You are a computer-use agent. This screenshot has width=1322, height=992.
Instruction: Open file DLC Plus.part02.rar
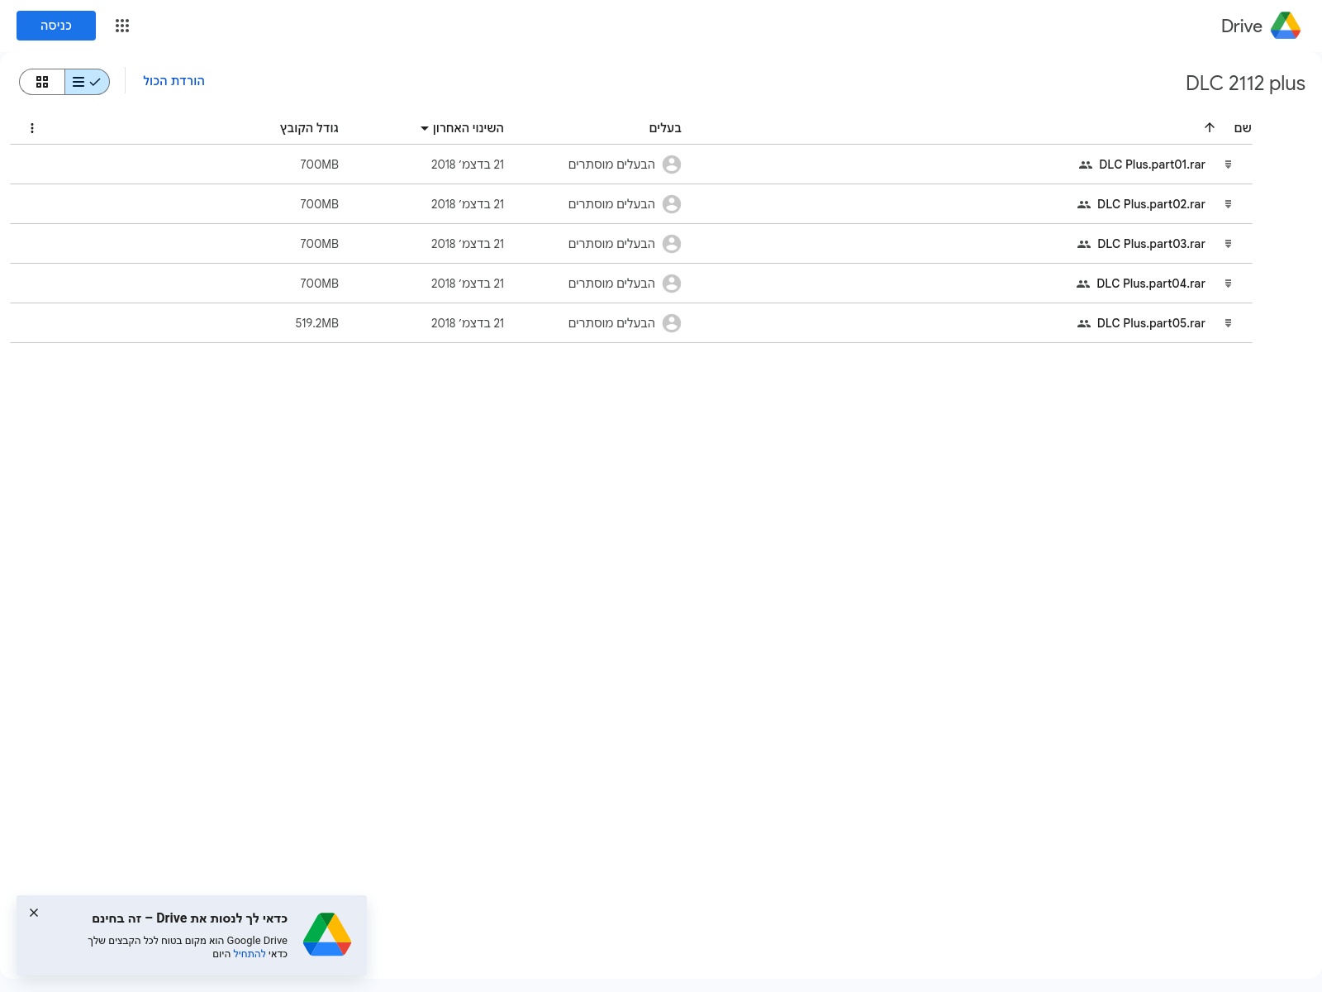coord(1151,204)
